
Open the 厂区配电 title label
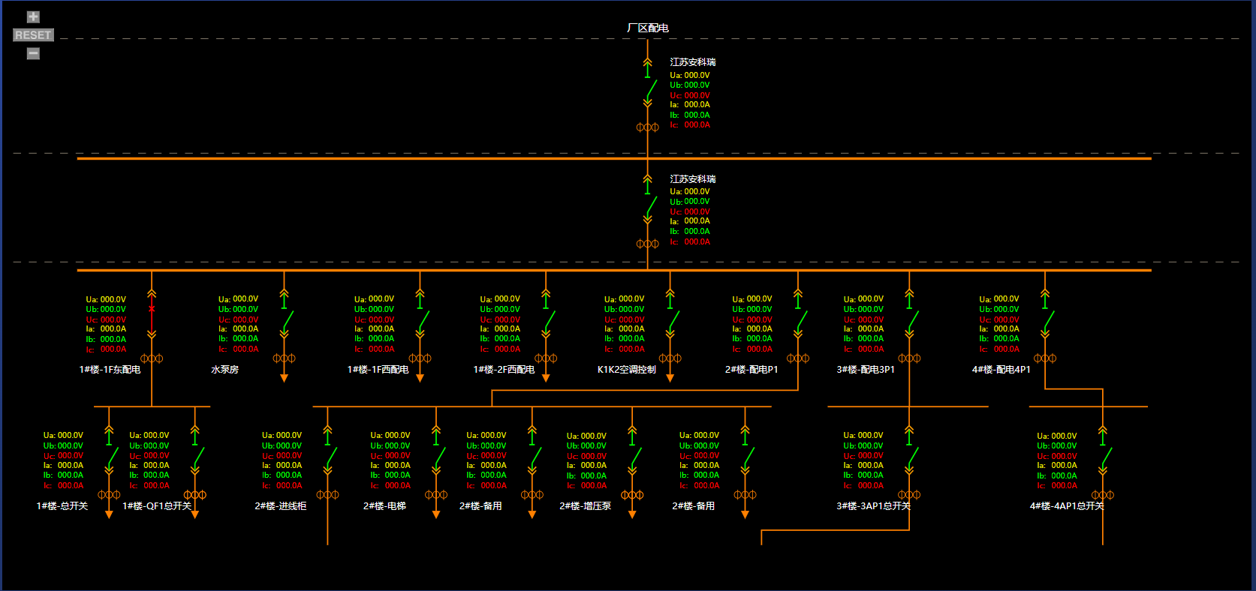click(648, 28)
